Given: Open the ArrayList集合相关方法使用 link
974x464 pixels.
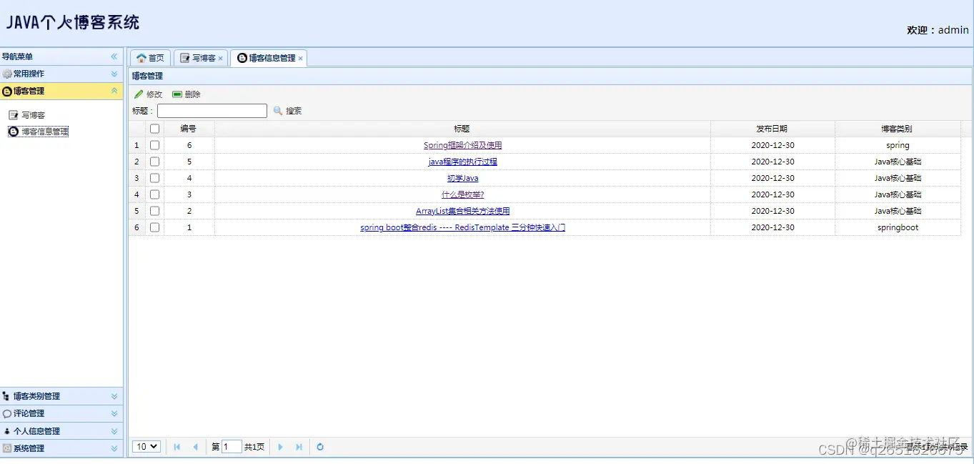Looking at the screenshot, I should tap(462, 211).
